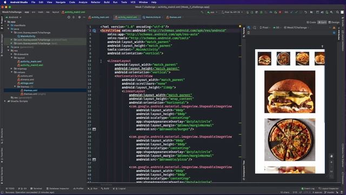The width and height of the screenshot is (346, 195).
Task: Switch editor to Split view mode
Action: pos(322,22)
